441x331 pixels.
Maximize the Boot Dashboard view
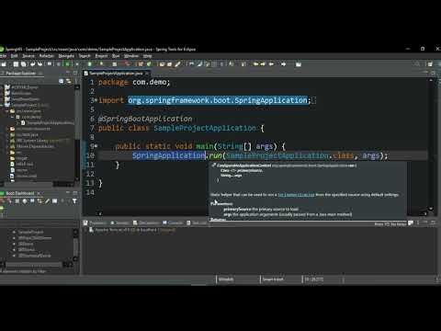pyautogui.click(x=75, y=193)
